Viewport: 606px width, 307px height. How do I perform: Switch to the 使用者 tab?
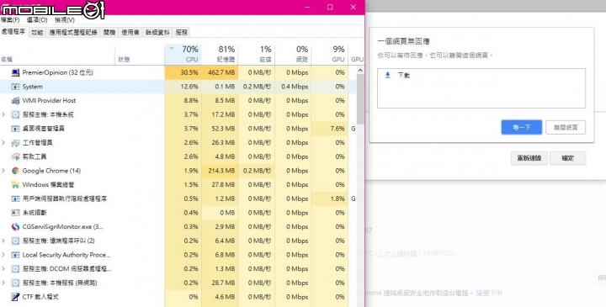pos(130,33)
